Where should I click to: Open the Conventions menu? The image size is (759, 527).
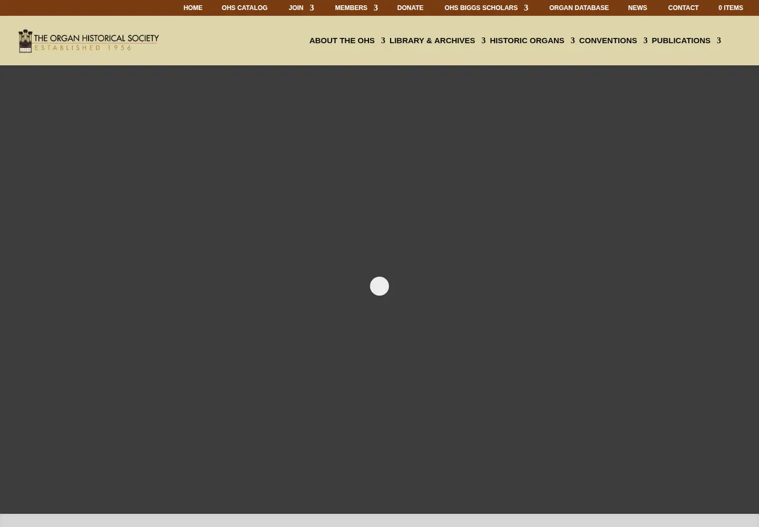pyautogui.click(x=608, y=41)
